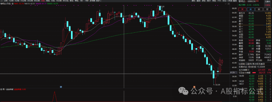Switch to the 周线 weekly period

pyautogui.click(x=48, y=1)
